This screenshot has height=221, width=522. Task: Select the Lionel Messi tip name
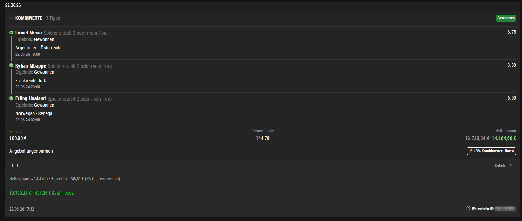click(29, 33)
